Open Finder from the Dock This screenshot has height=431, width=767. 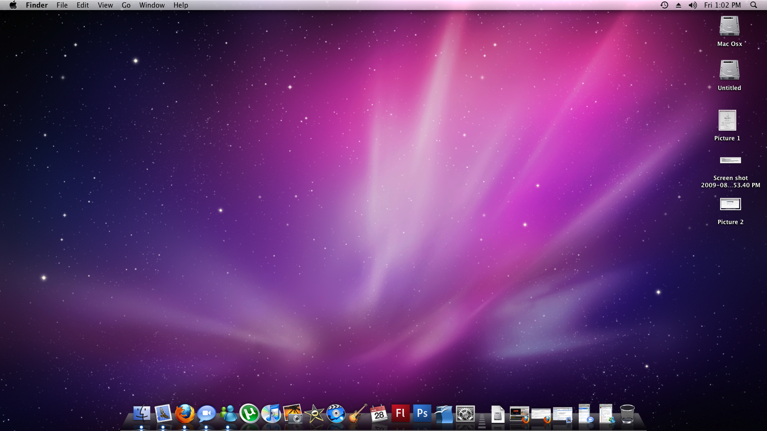point(141,414)
